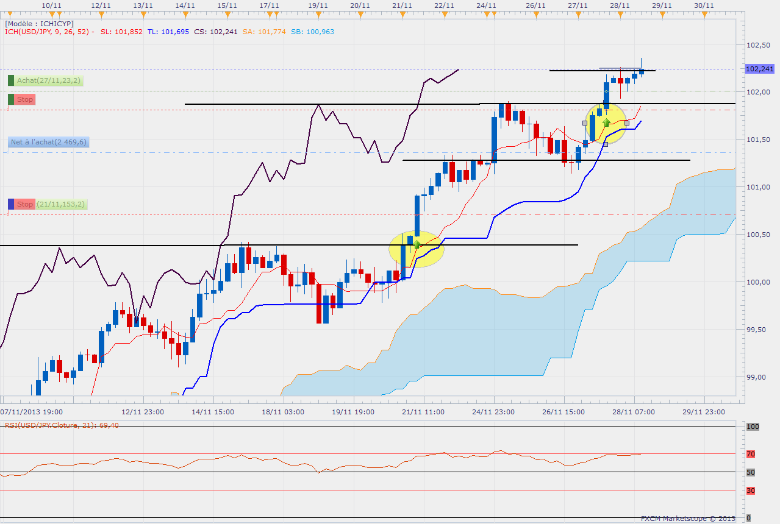This screenshot has height=524, width=780.
Task: Click the 21/11 11:00 time label
Action: [x=423, y=412]
